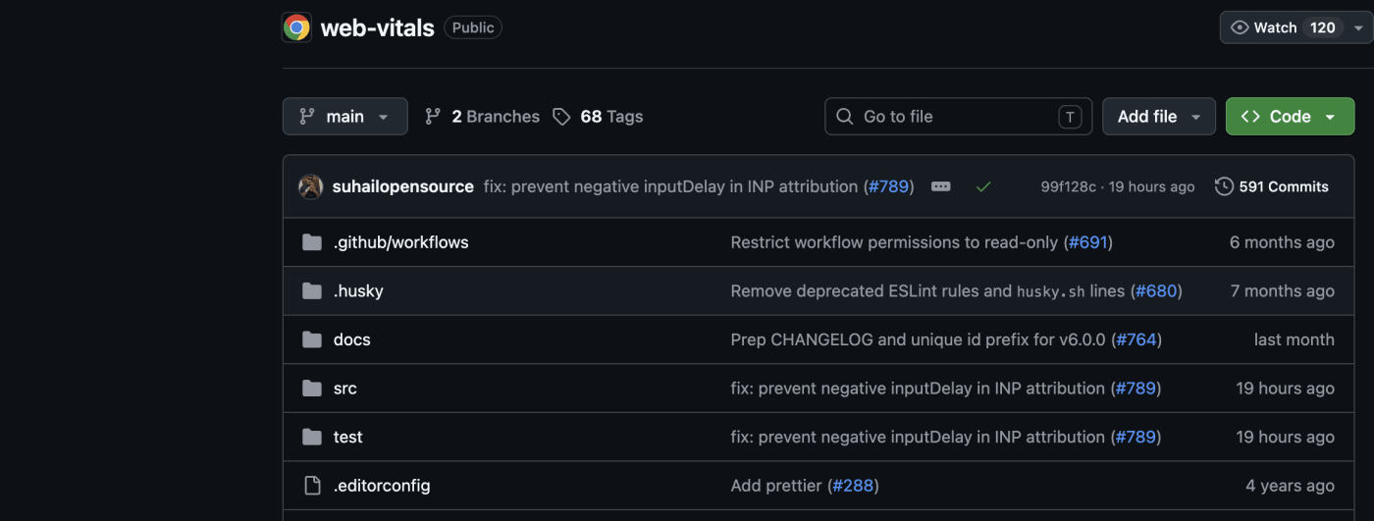Click the T keyboard shortcut hint icon
The width and height of the screenshot is (1374, 521).
1070,117
